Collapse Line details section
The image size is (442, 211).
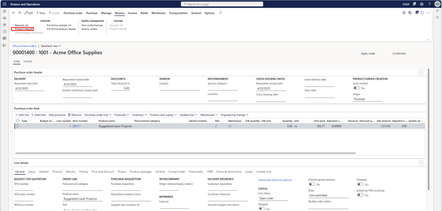pyautogui.click(x=421, y=163)
